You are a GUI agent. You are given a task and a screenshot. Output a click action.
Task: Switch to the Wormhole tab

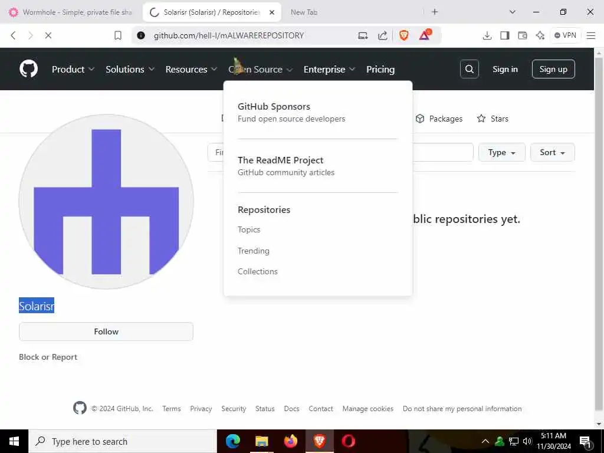(71, 12)
